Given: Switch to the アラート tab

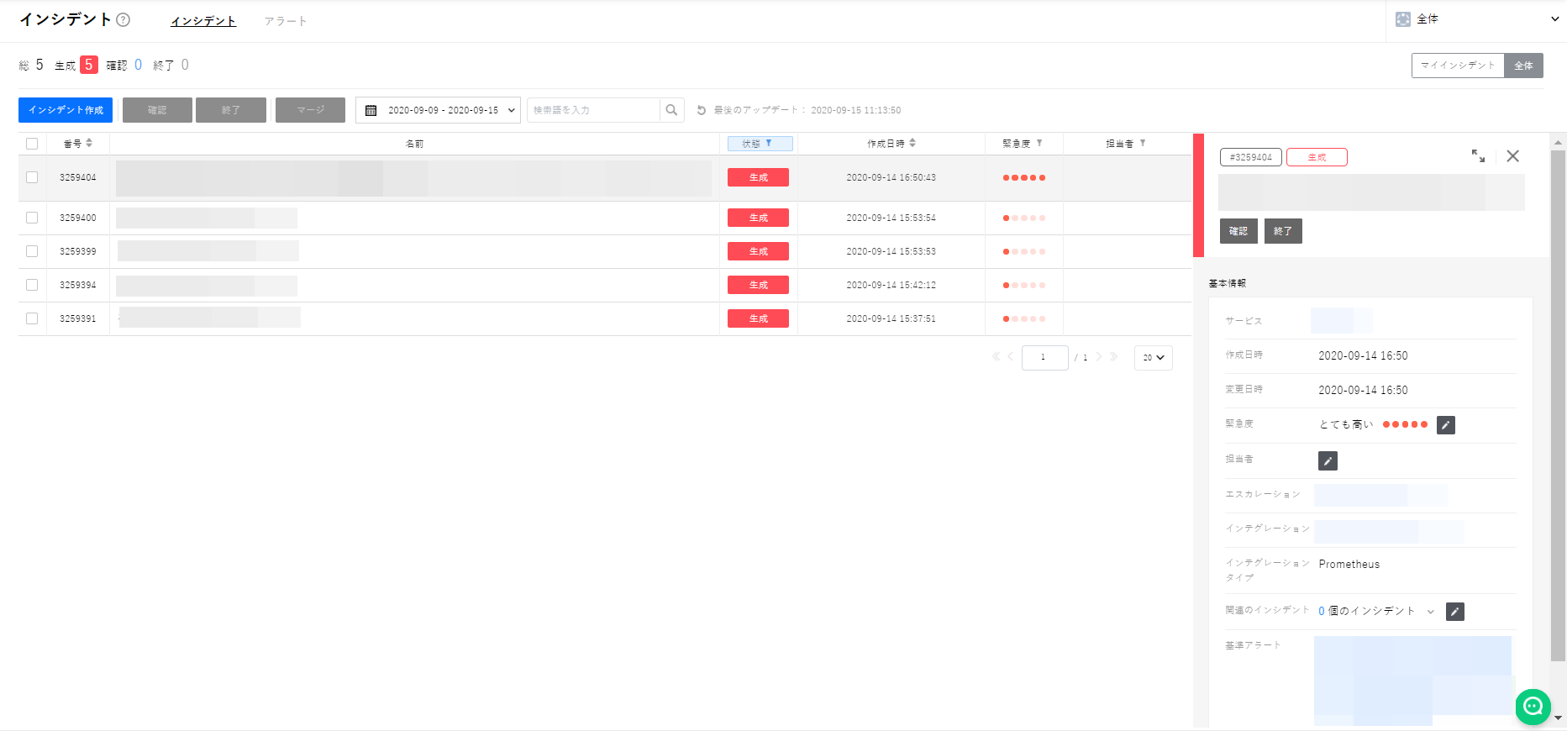Looking at the screenshot, I should tap(285, 21).
